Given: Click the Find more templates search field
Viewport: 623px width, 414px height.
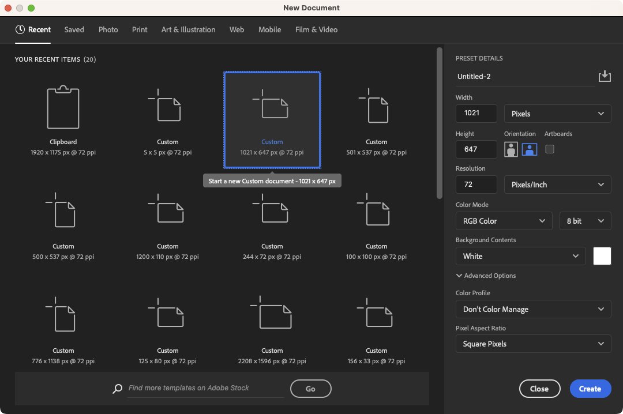Looking at the screenshot, I should 206,388.
